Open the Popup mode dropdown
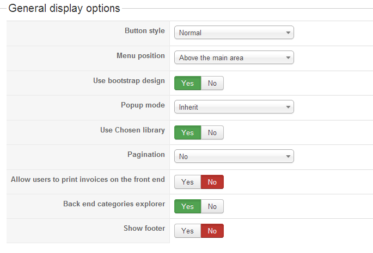Screen dimensions: 373x253 coord(234,107)
